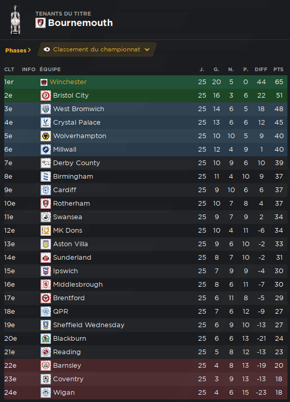Select the Bournemouth title holder name
The height and width of the screenshot is (402, 290).
click(81, 23)
